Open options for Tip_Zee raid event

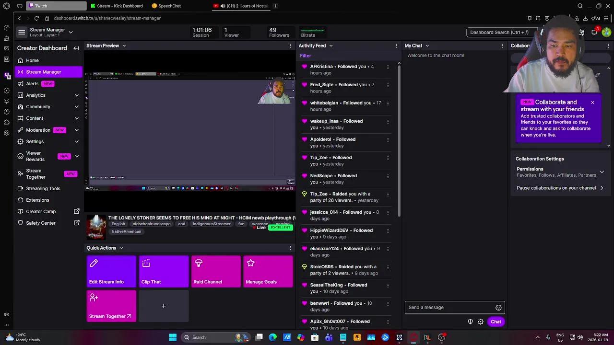click(x=388, y=194)
